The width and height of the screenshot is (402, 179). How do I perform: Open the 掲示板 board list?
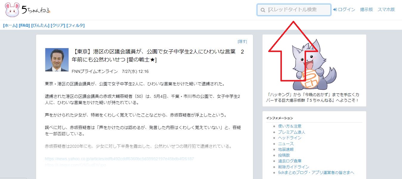[x=366, y=9]
